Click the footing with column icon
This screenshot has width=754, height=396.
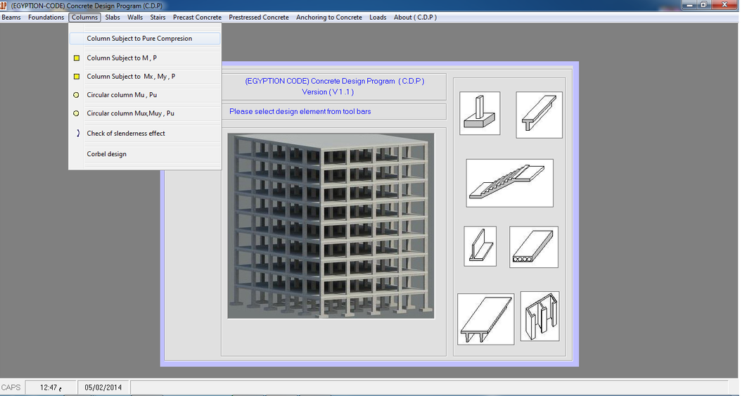pyautogui.click(x=480, y=113)
